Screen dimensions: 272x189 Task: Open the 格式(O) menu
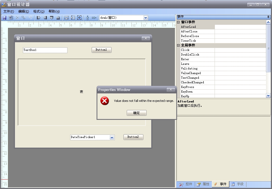point(39,11)
